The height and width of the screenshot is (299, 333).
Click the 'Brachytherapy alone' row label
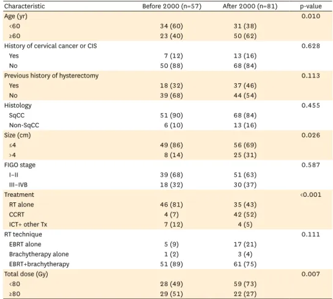(39, 254)
